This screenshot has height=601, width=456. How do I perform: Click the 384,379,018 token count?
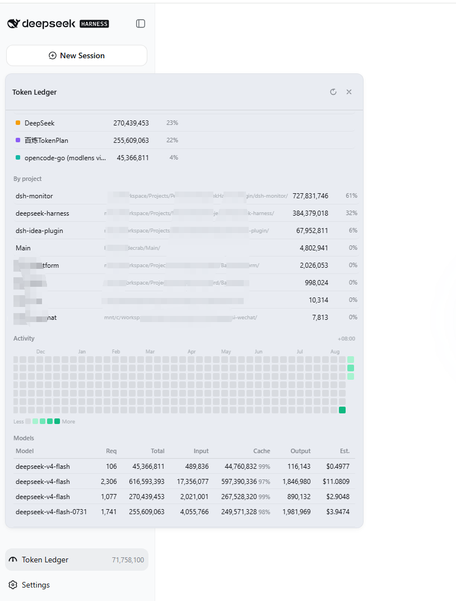[310, 213]
